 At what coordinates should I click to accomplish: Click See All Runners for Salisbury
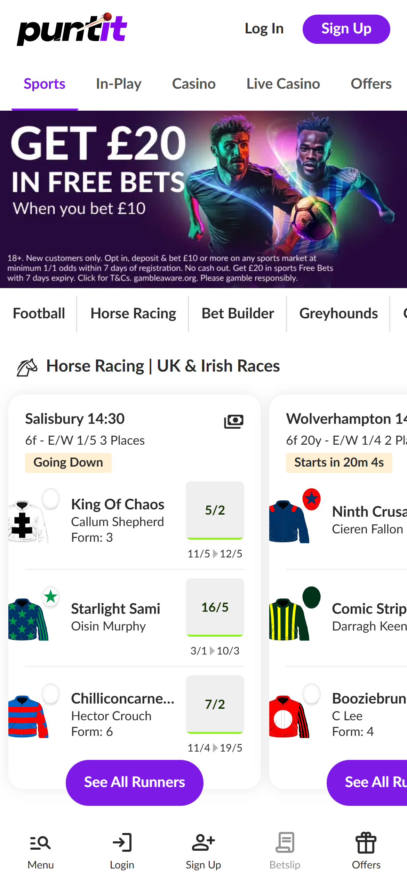coord(134,782)
